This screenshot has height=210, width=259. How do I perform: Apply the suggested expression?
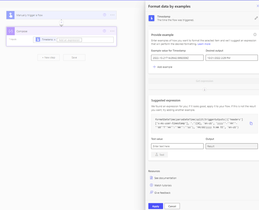[x=156, y=206]
